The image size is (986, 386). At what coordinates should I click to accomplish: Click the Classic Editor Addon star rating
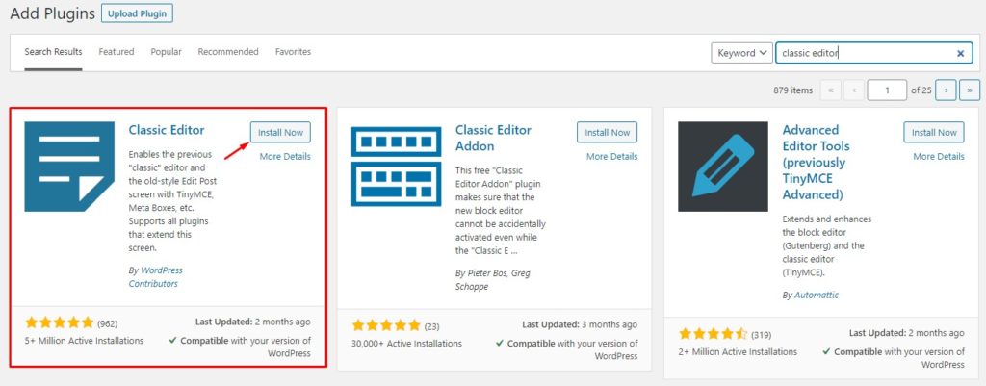[386, 325]
